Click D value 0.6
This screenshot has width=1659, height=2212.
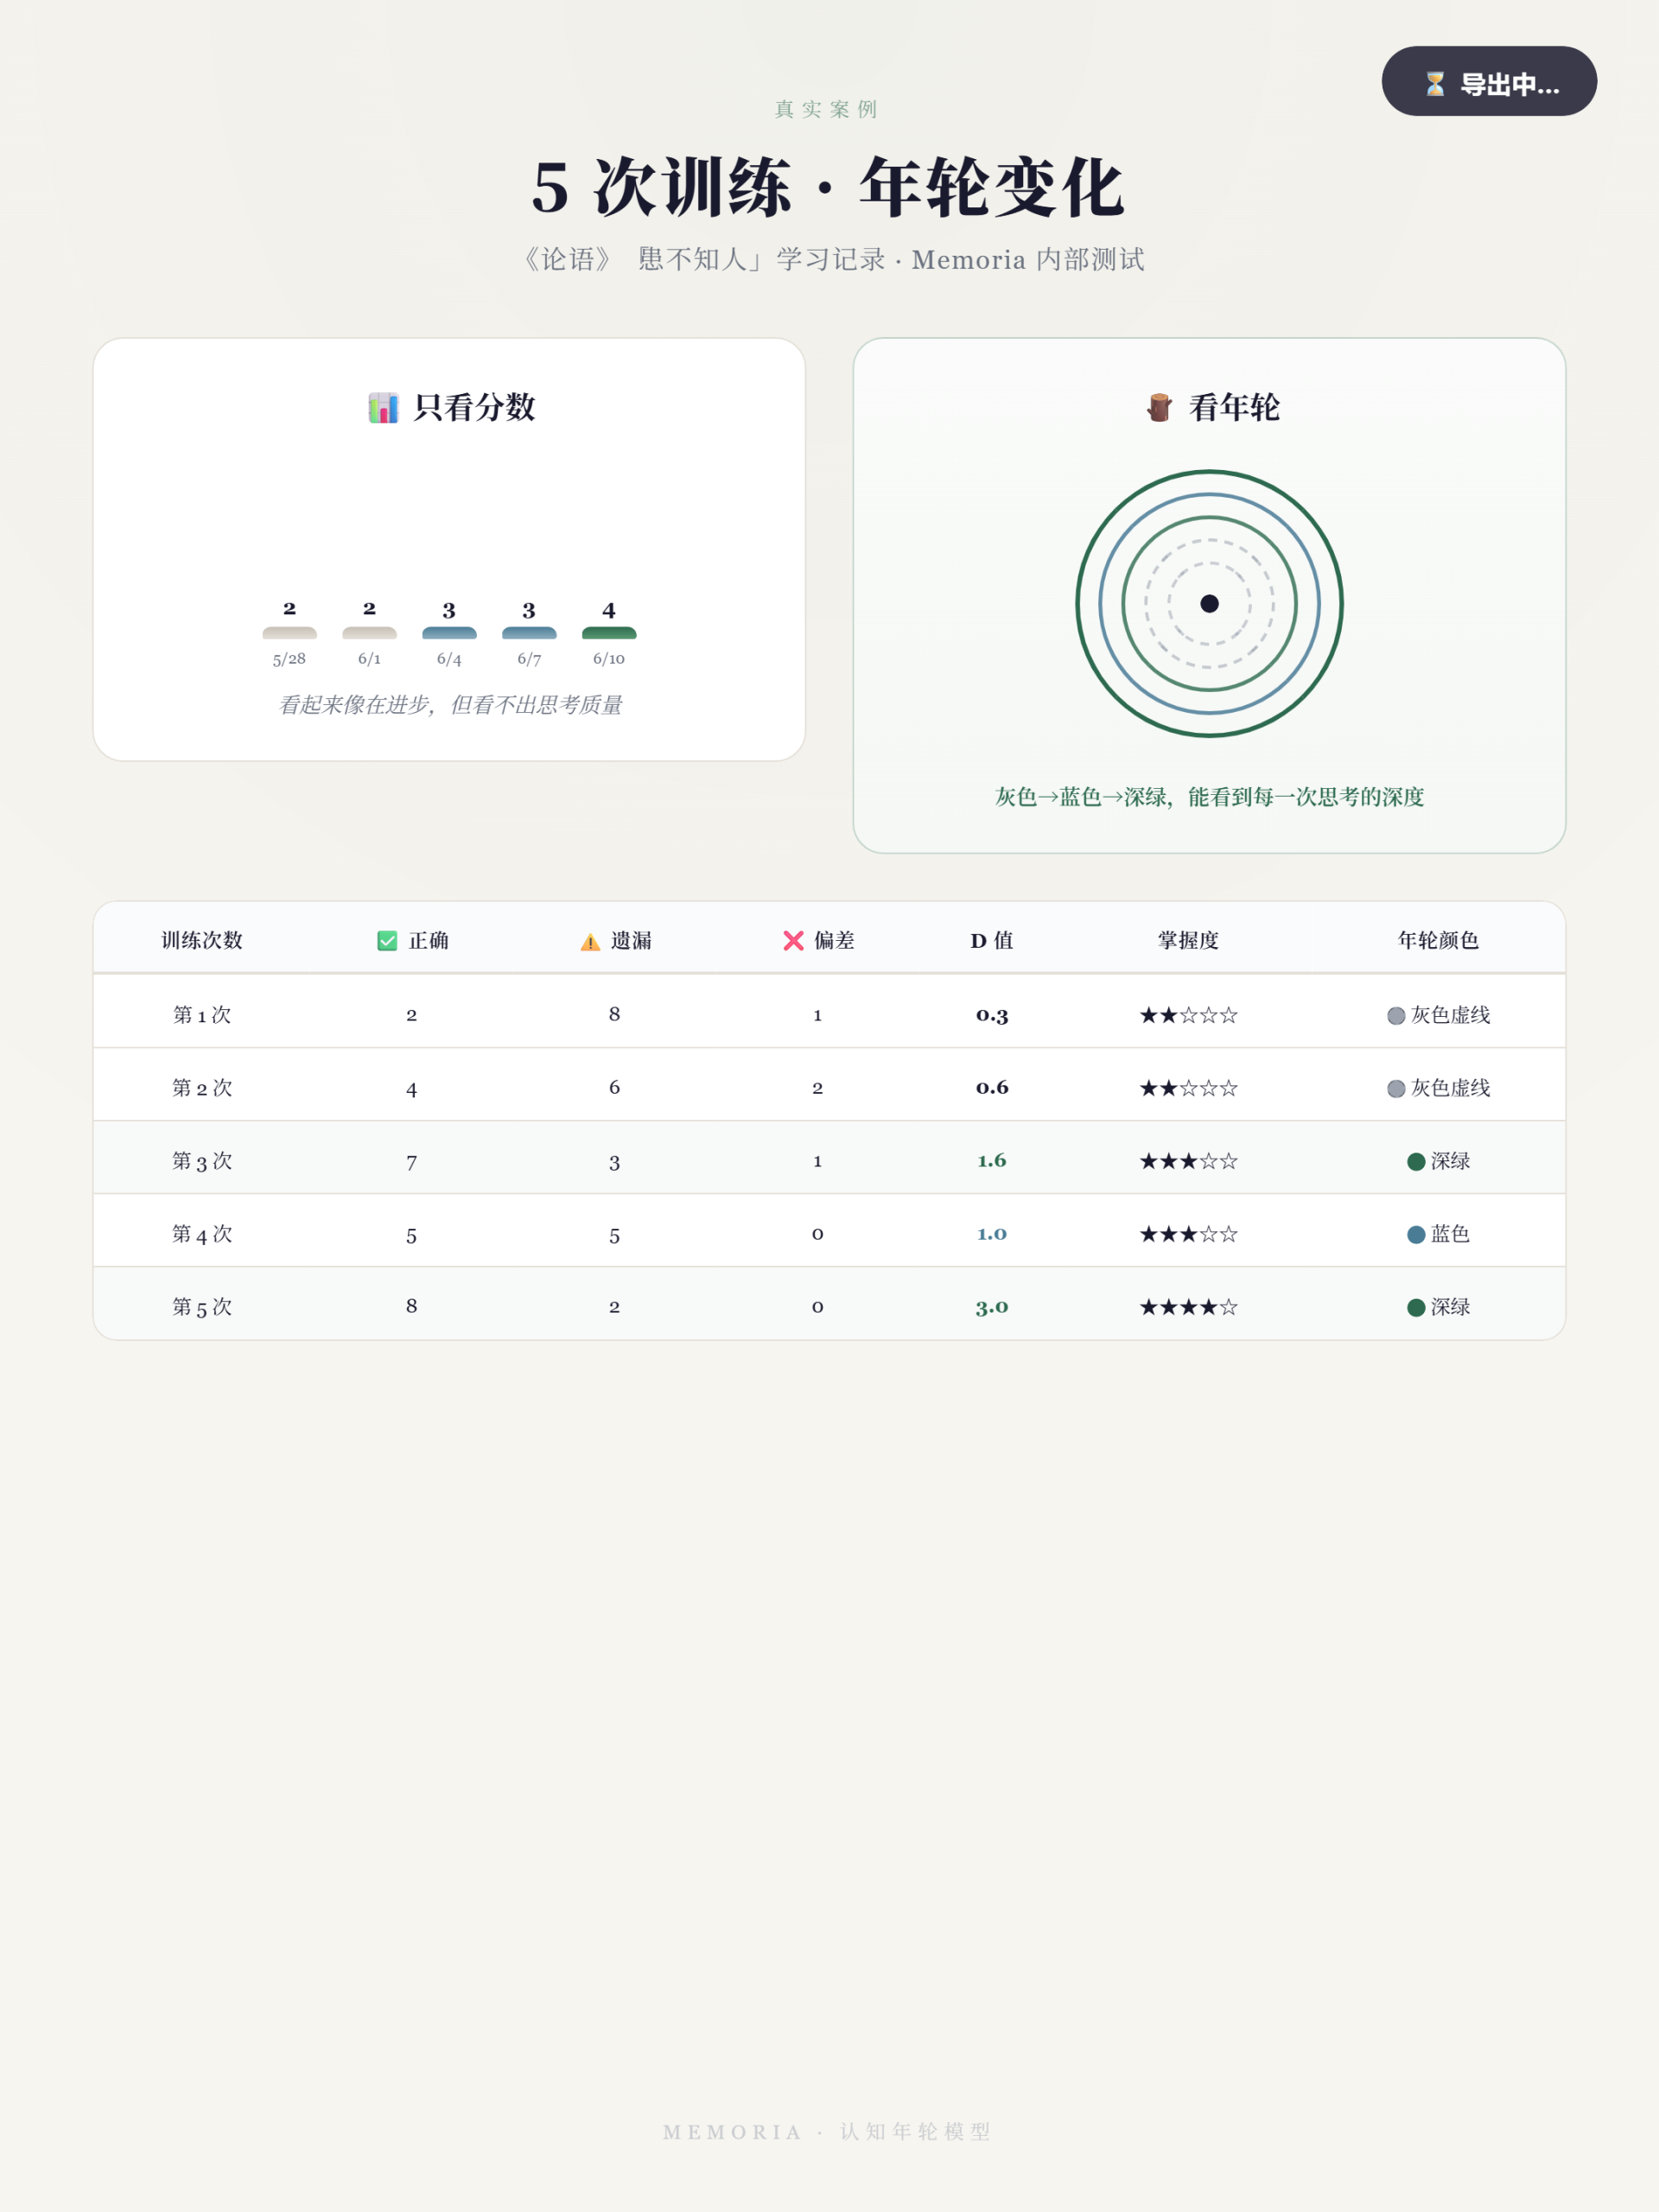coord(992,1088)
